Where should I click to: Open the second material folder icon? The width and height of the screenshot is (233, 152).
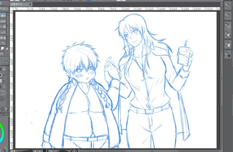click(x=228, y=15)
